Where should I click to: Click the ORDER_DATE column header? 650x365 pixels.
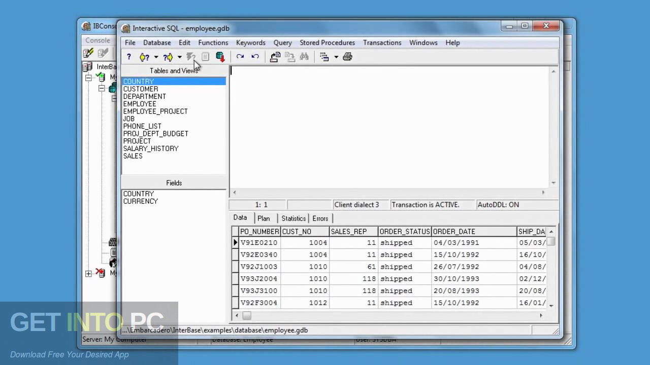pyautogui.click(x=474, y=232)
